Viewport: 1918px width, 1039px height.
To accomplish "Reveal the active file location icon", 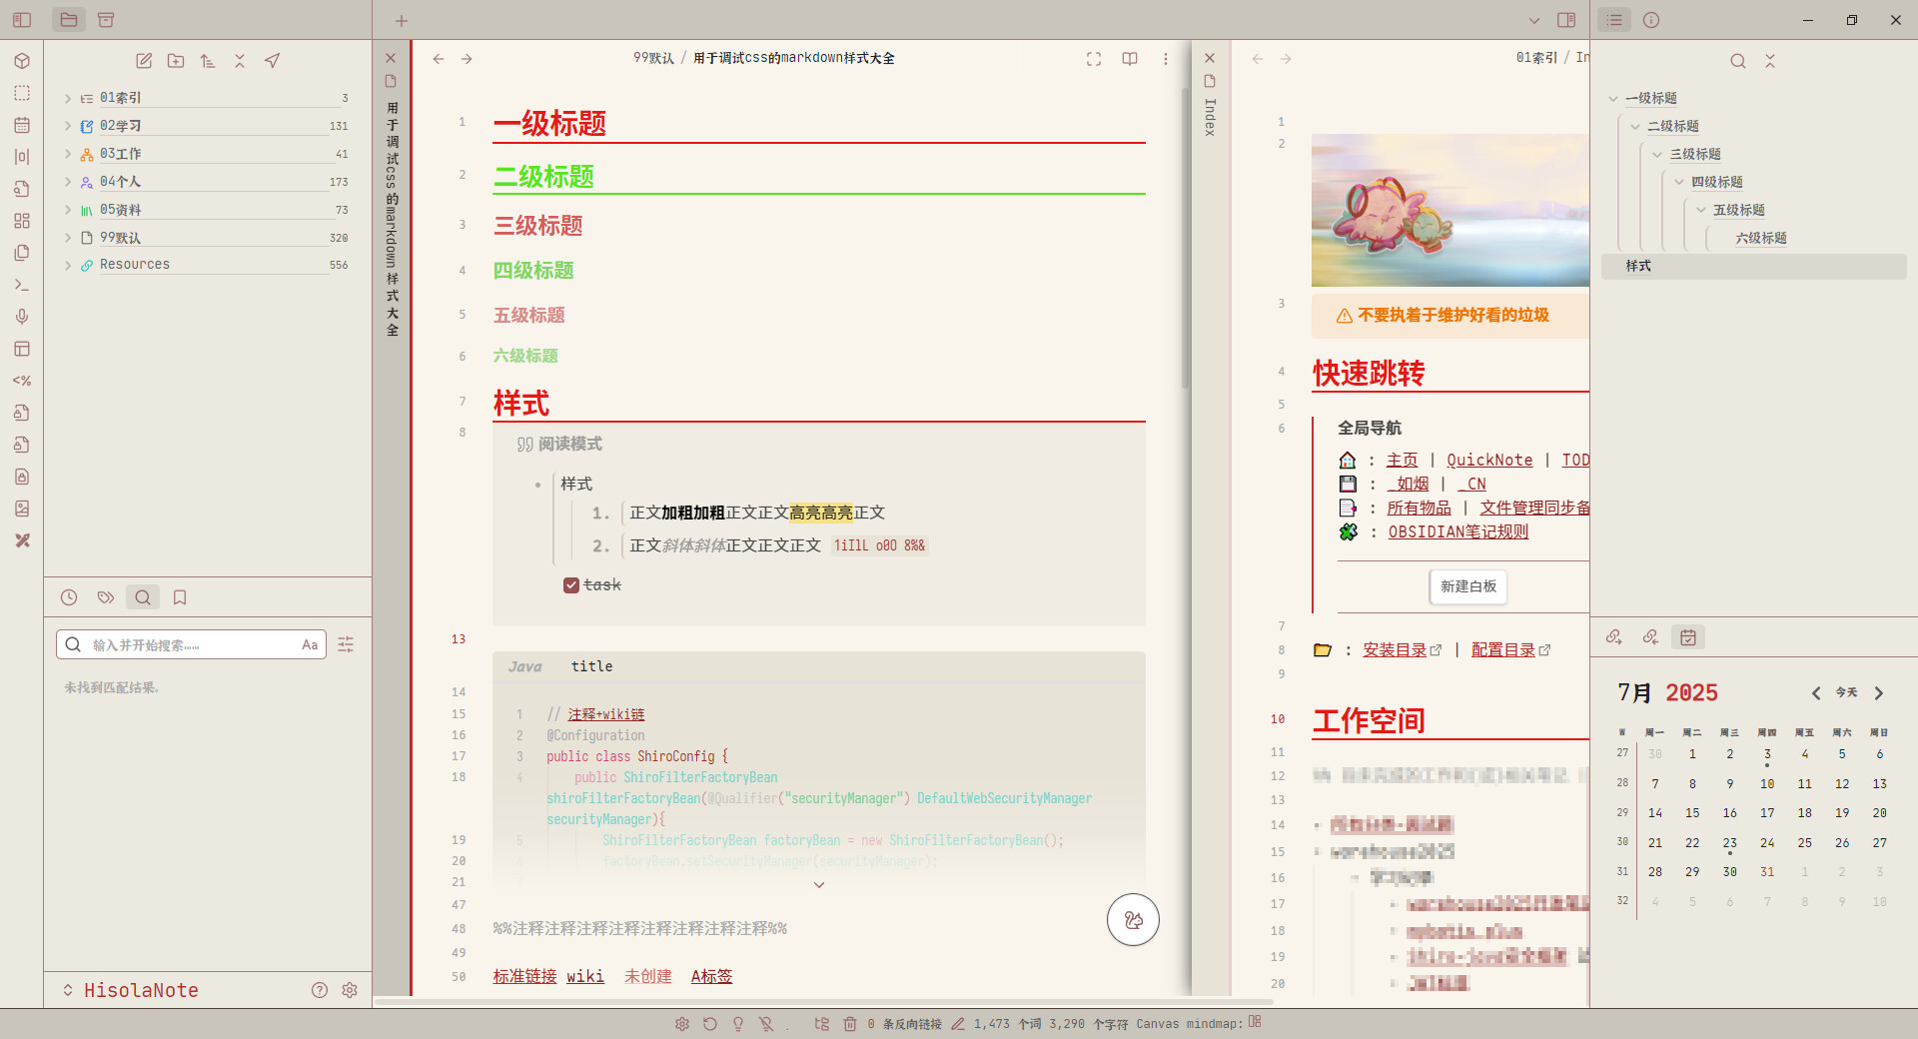I will coord(272,61).
